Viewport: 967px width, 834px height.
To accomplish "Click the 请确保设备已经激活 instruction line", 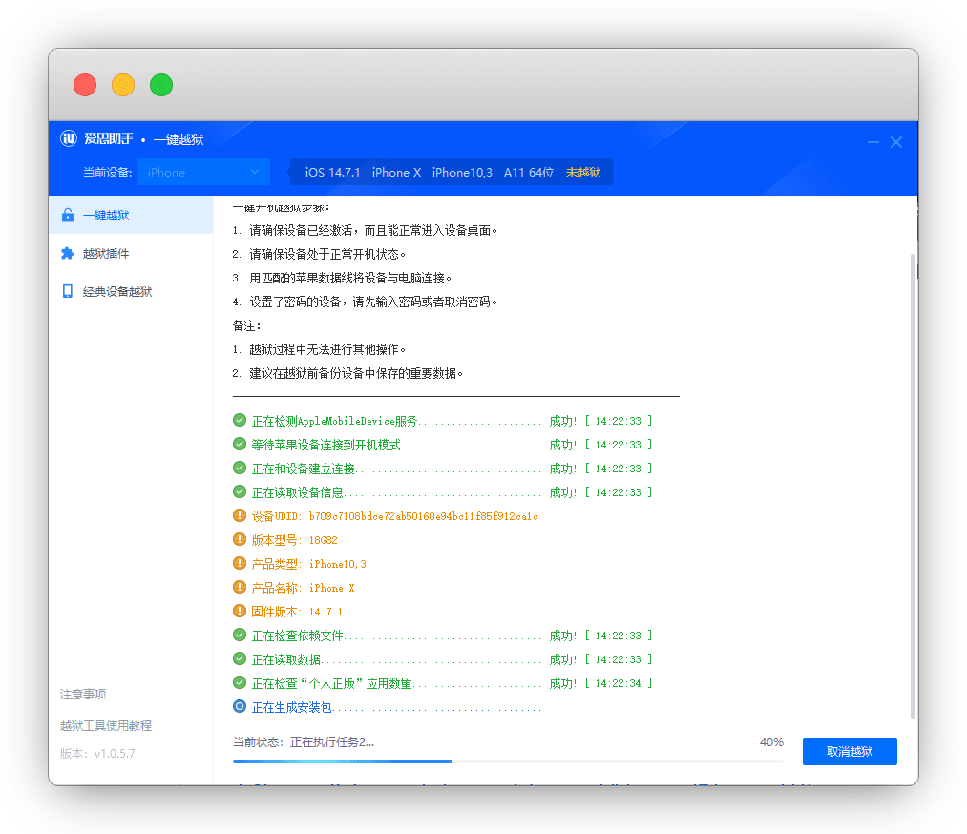I will click(365, 230).
